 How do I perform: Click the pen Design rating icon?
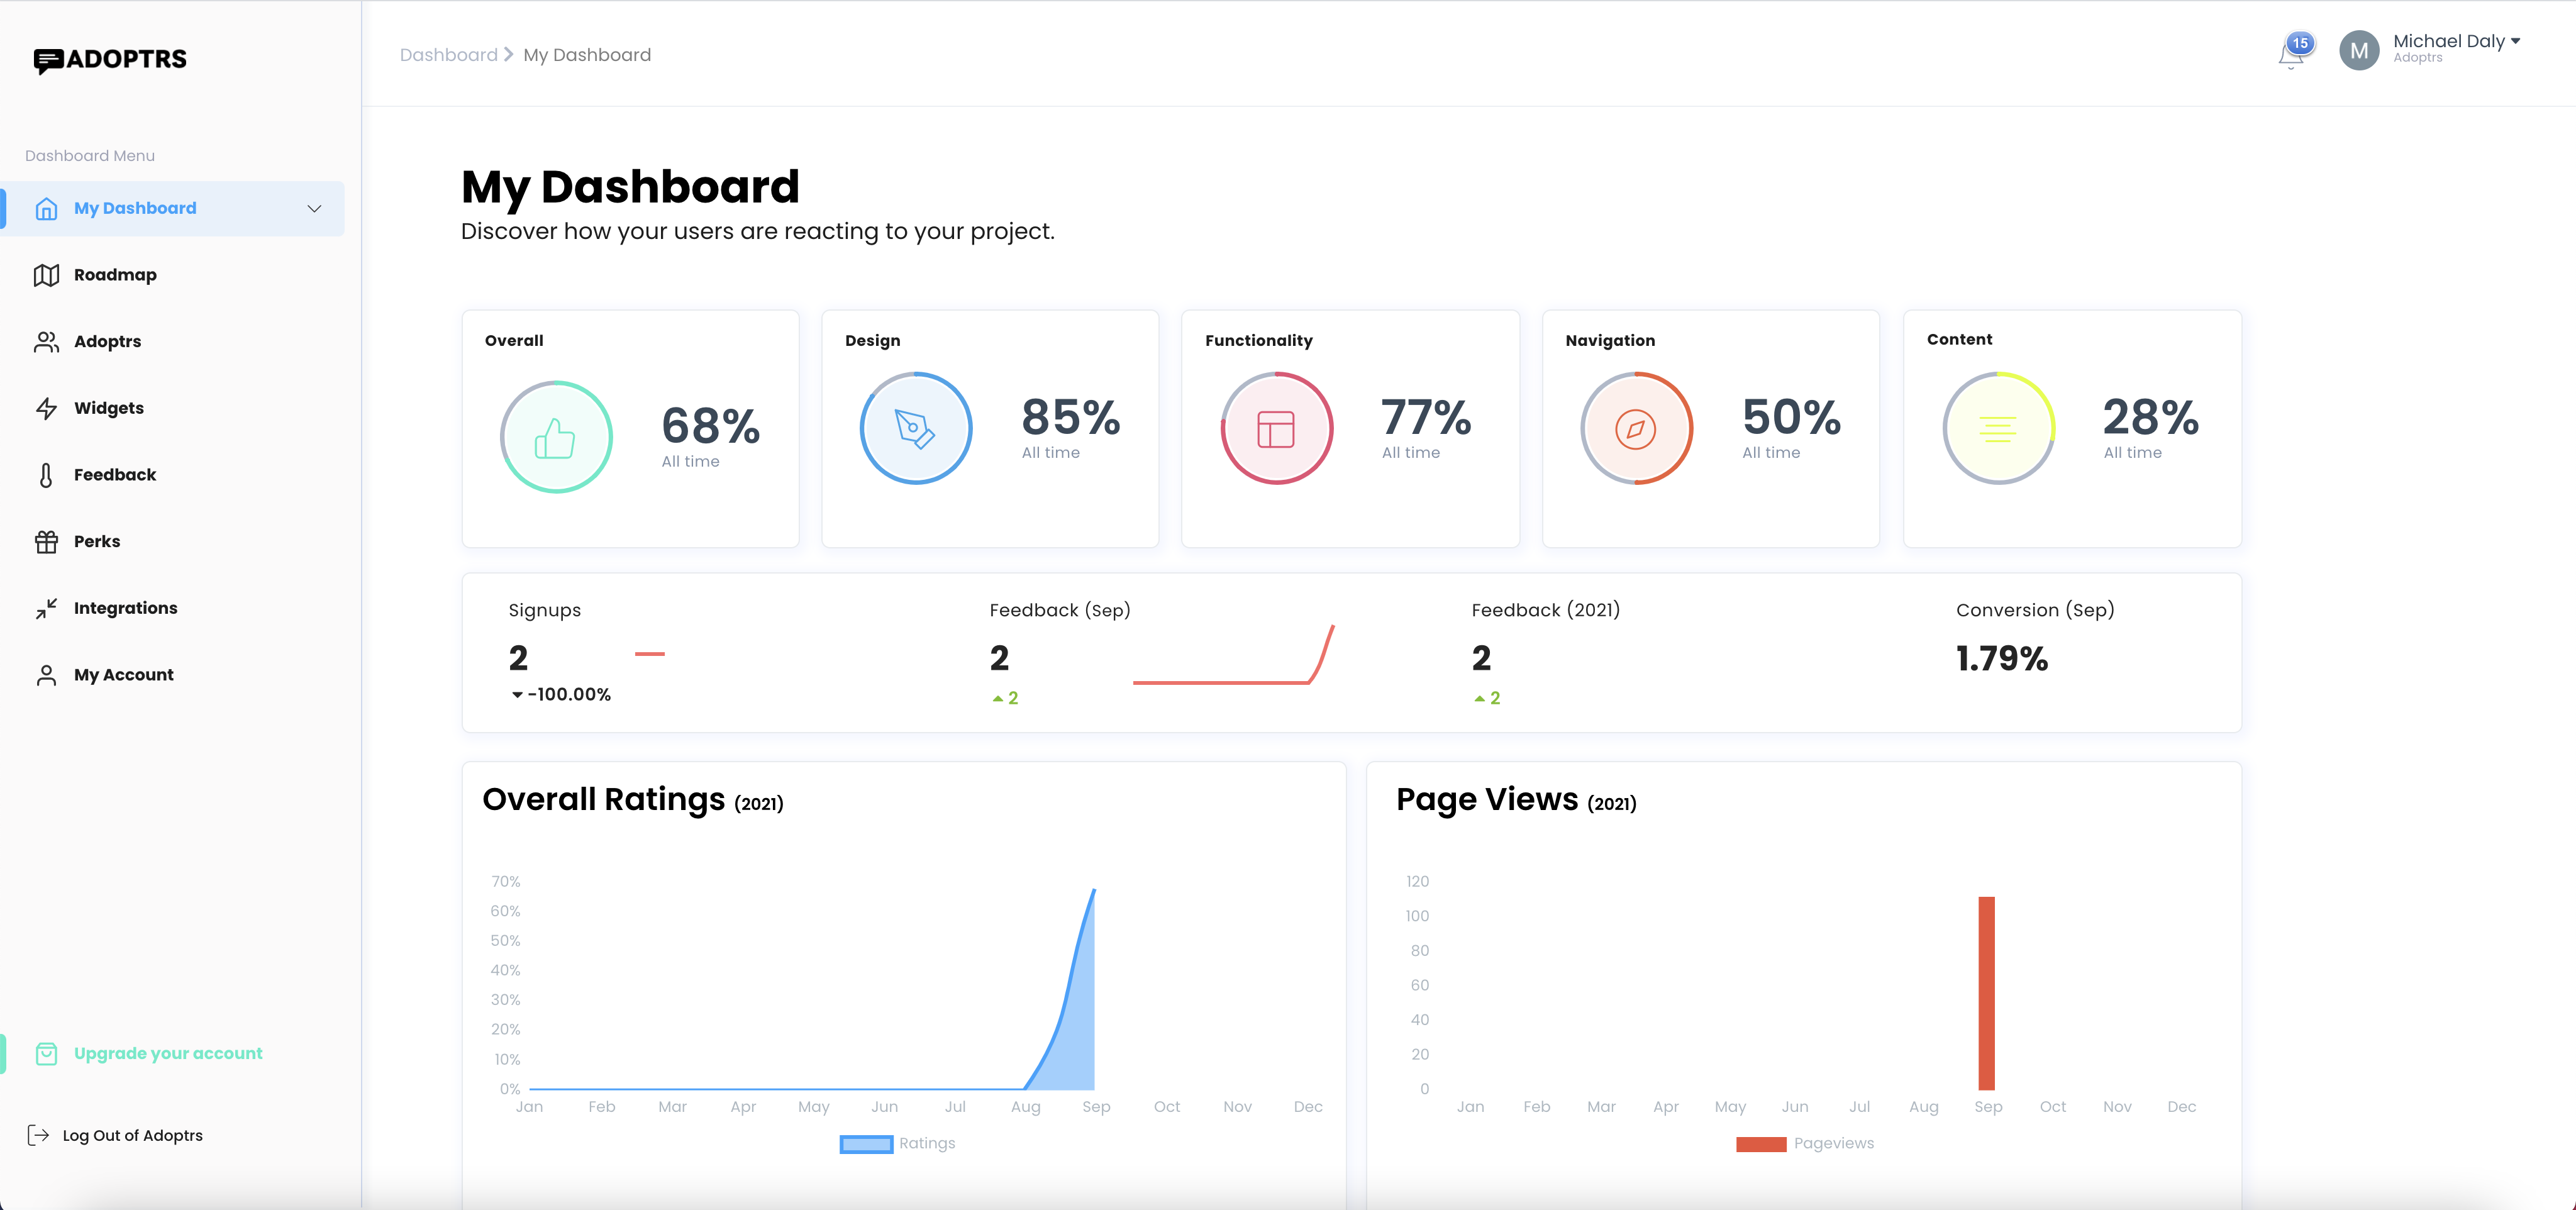pos(915,429)
